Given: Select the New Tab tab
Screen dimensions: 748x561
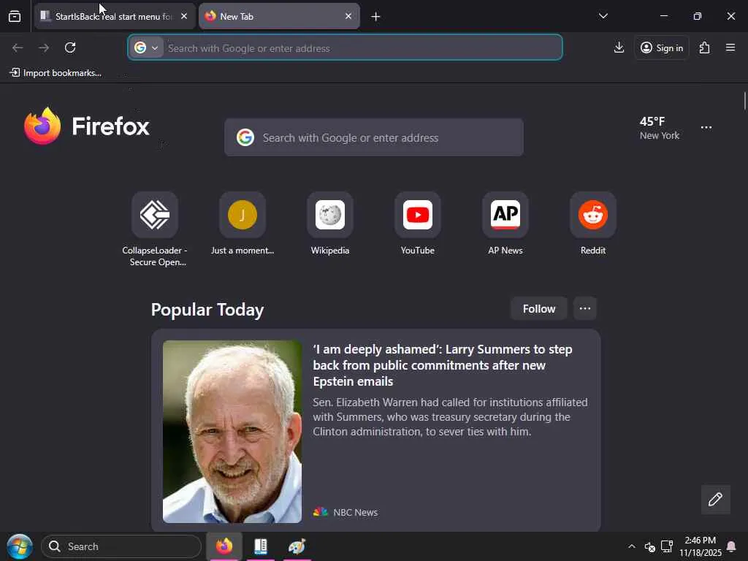Looking at the screenshot, I should [279, 16].
